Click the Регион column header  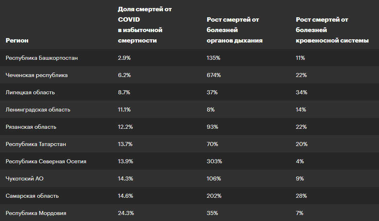tap(17, 41)
